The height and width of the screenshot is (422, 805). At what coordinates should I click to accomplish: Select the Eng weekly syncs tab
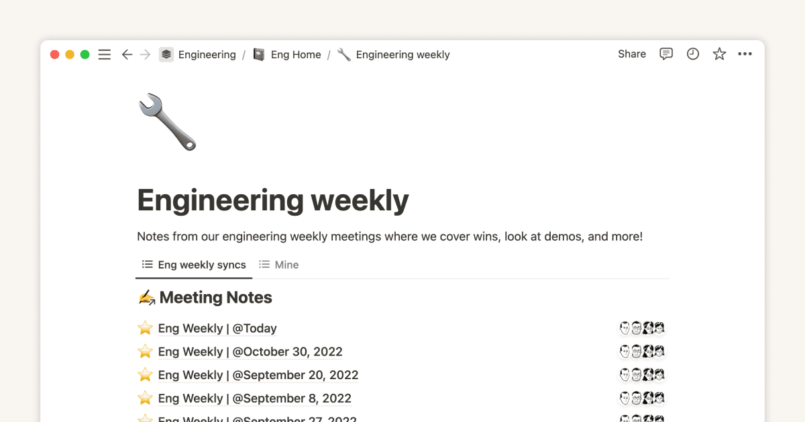(193, 265)
